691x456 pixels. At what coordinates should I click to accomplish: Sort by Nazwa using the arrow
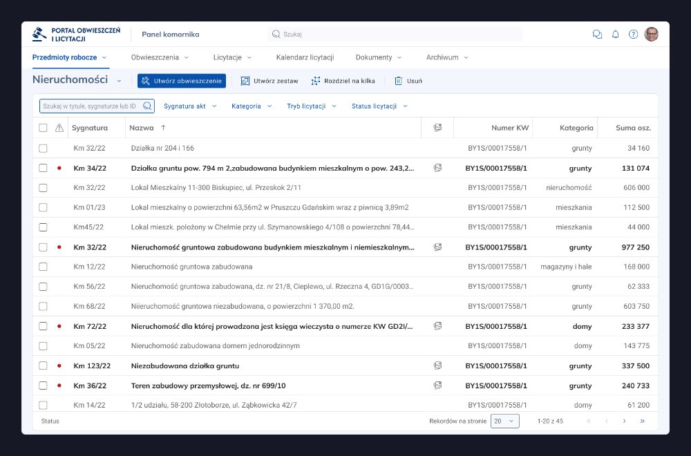pos(163,128)
